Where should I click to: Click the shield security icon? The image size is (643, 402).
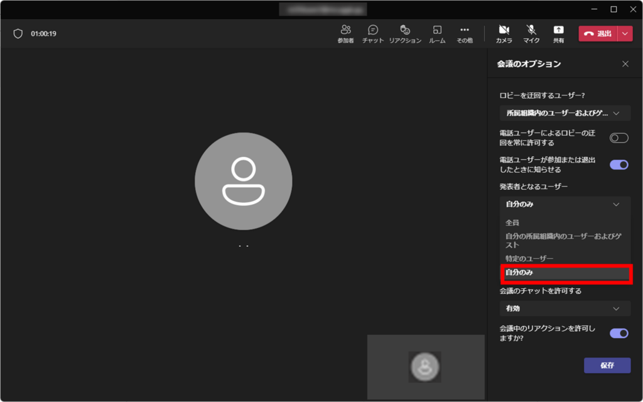[18, 34]
